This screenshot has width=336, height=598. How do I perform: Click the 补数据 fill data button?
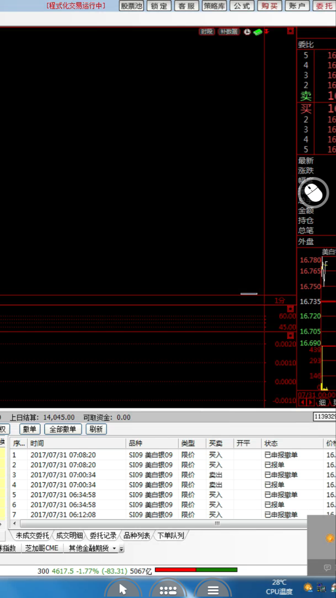point(229,32)
